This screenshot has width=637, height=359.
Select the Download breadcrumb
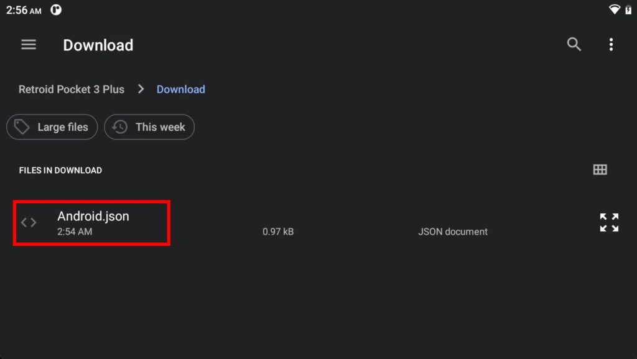tap(180, 89)
